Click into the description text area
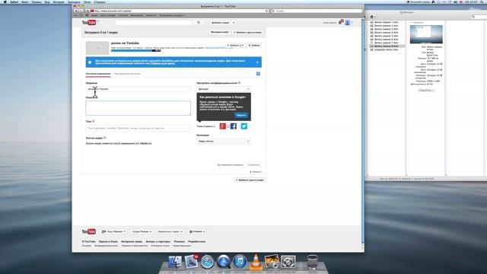 pyautogui.click(x=138, y=108)
